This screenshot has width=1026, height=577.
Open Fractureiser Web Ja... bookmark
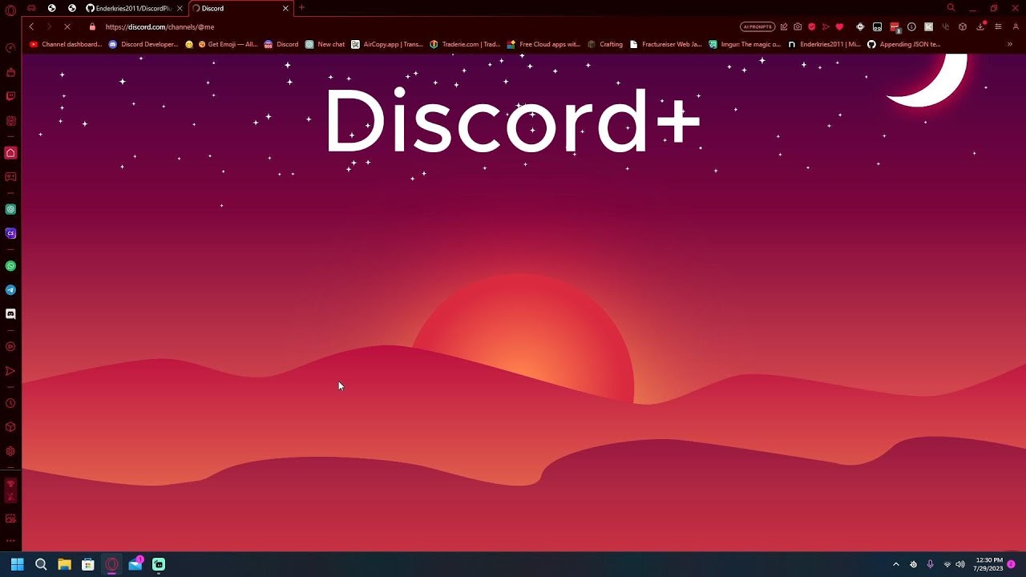click(665, 44)
